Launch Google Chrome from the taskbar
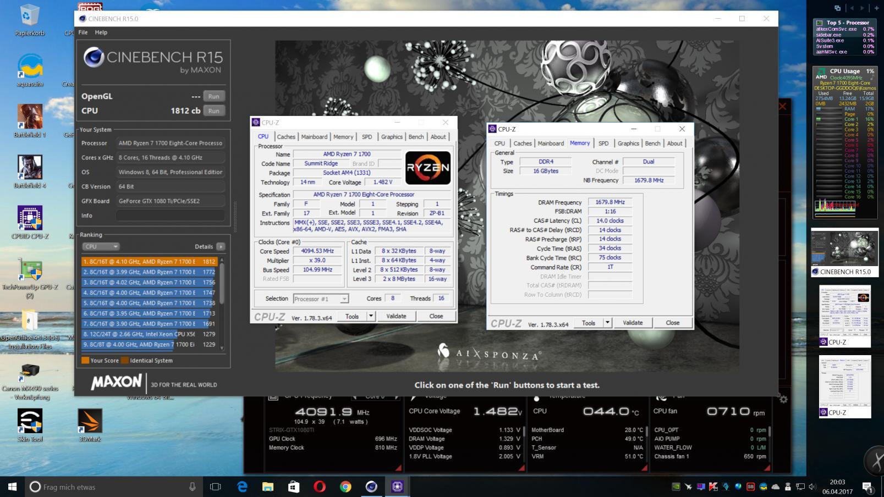This screenshot has width=884, height=497. pos(345,487)
